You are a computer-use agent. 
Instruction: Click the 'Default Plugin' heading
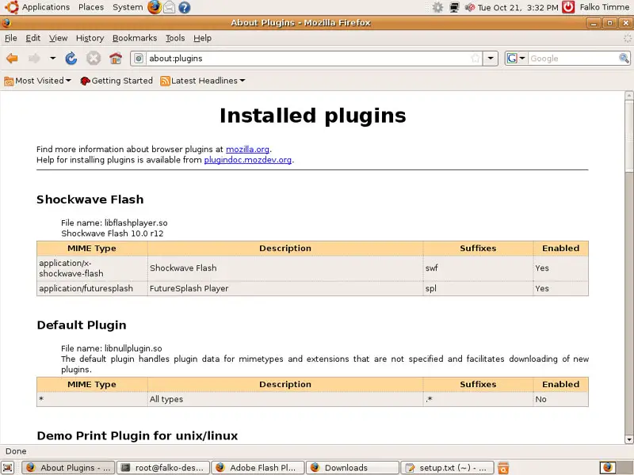pos(82,325)
